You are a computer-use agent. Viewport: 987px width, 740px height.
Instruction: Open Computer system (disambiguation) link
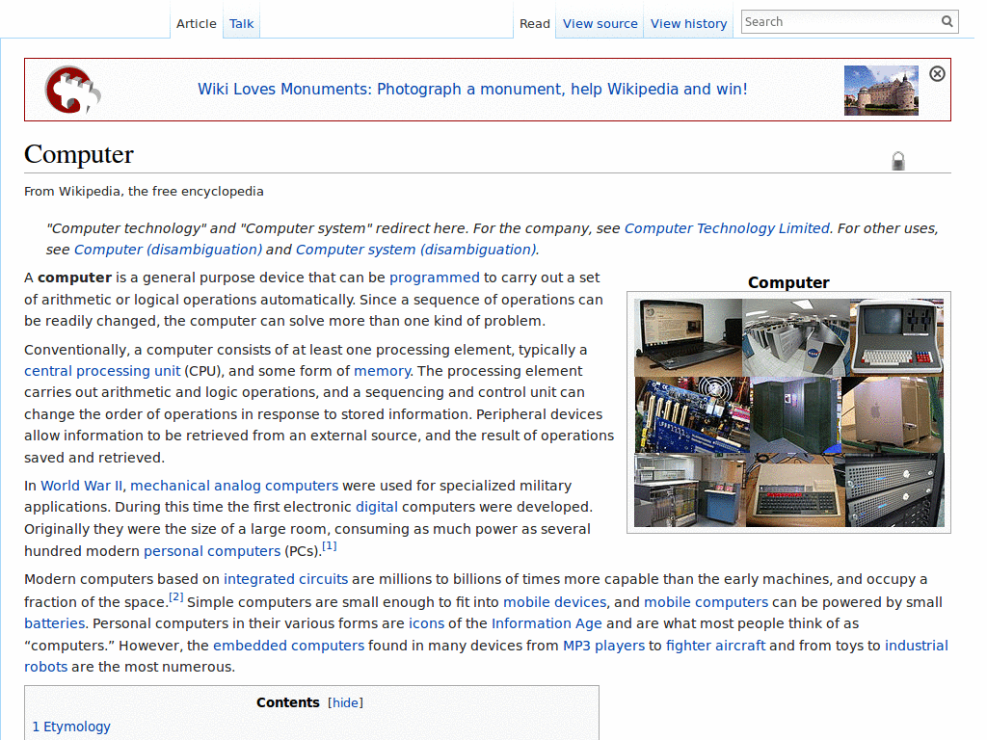[x=416, y=250]
